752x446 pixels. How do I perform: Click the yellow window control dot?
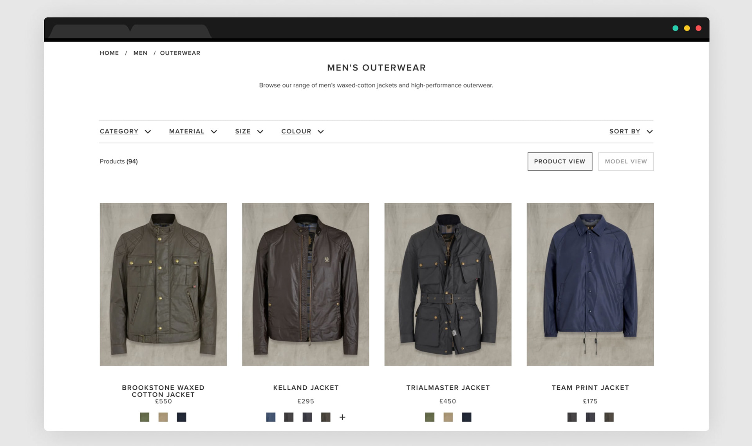pyautogui.click(x=687, y=28)
